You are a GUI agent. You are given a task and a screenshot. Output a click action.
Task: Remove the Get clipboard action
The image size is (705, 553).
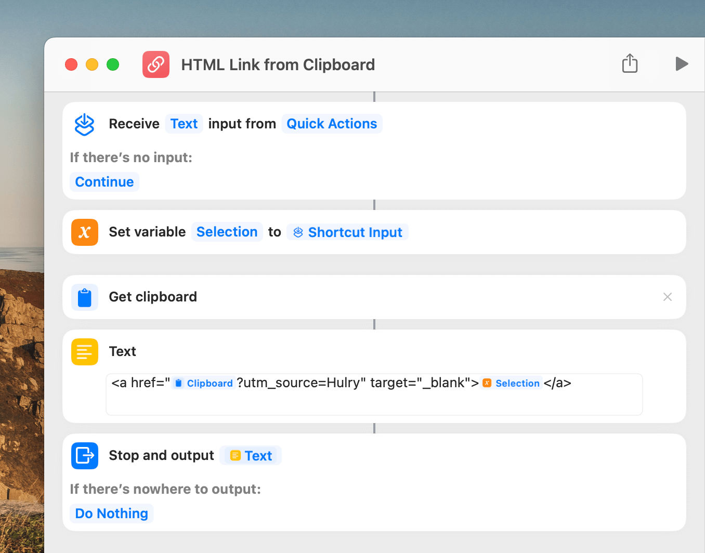click(668, 297)
